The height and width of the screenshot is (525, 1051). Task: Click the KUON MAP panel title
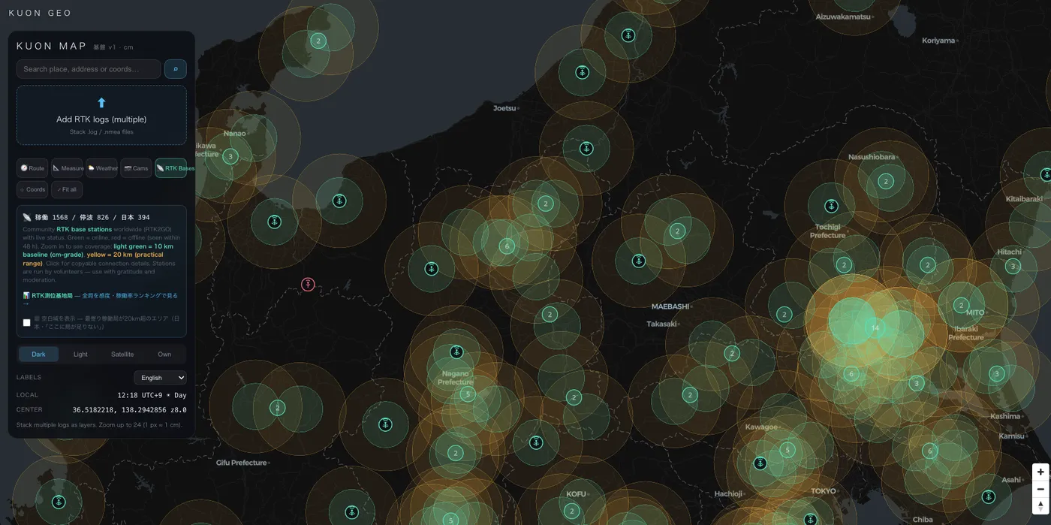pyautogui.click(x=52, y=46)
